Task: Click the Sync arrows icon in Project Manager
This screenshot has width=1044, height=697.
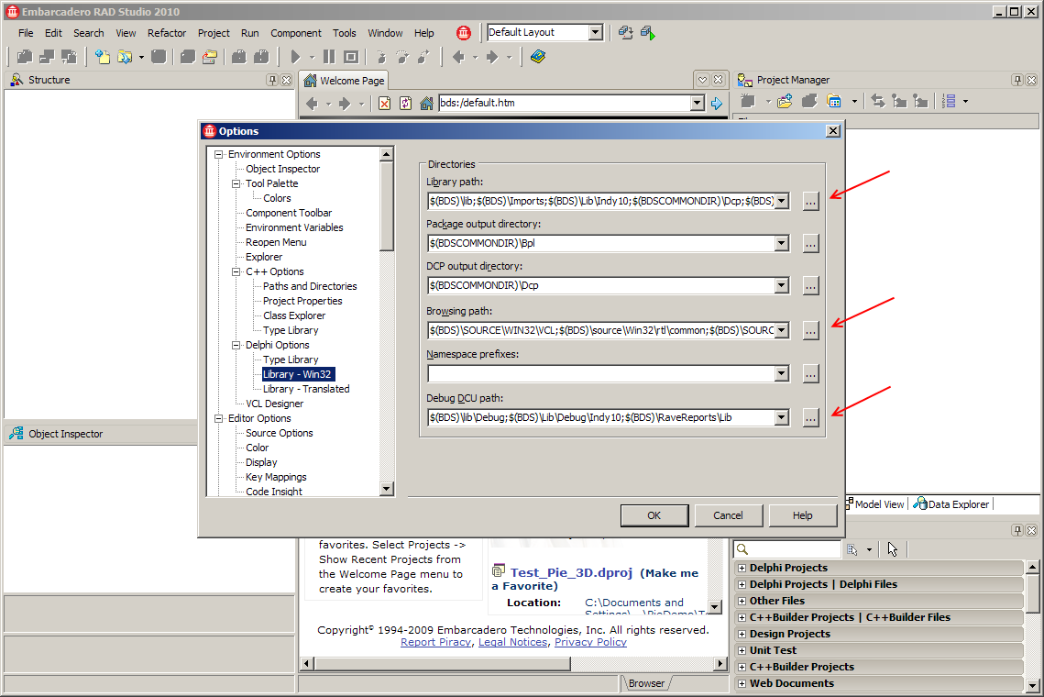Action: pos(877,101)
